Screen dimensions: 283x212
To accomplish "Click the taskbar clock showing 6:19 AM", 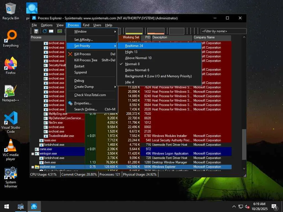I will coord(259,206).
